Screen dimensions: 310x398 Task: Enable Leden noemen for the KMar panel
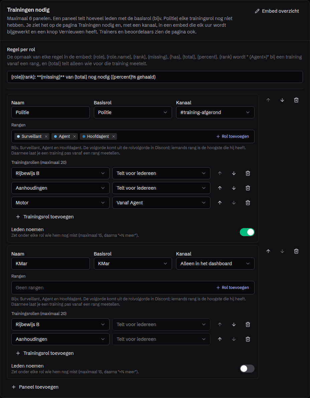pos(247,369)
